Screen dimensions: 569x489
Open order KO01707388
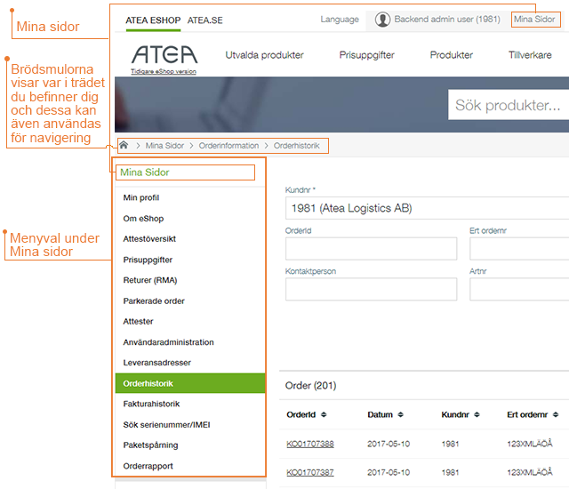click(309, 445)
